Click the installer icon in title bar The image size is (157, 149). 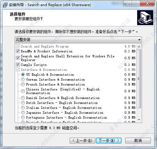pos(5,5)
